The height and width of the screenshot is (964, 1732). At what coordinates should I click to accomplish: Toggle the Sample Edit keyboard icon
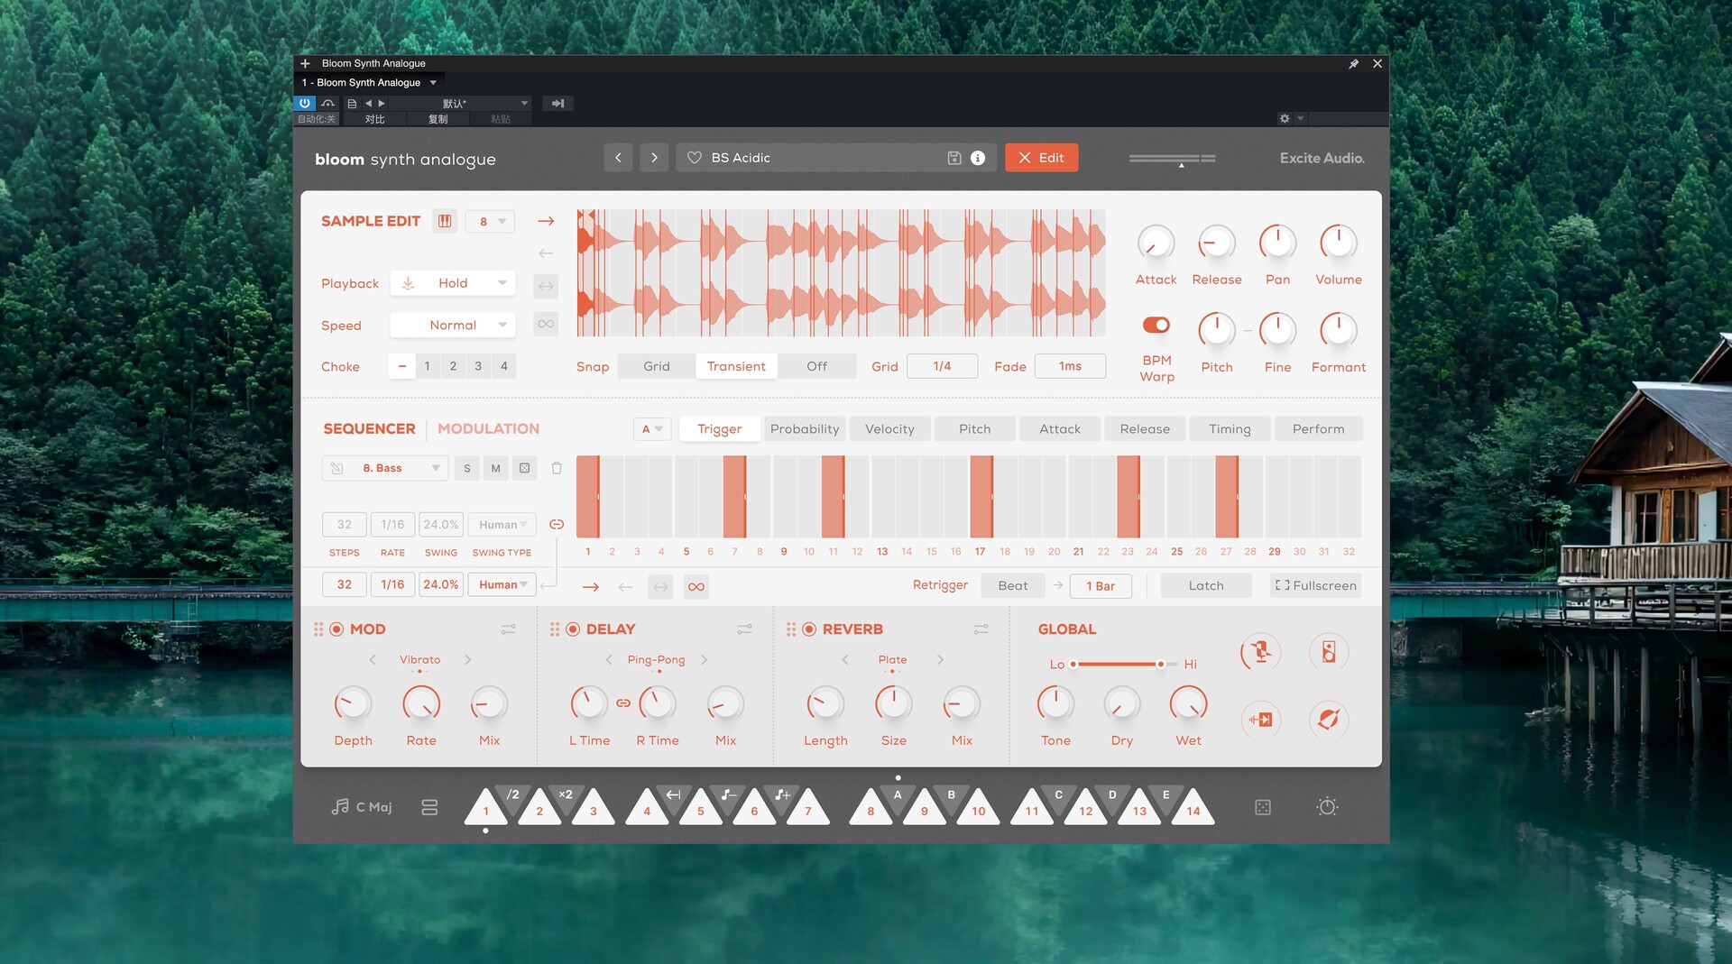445,221
